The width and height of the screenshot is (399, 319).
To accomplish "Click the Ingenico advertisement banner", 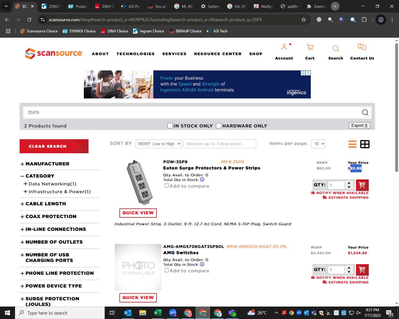I will pyautogui.click(x=197, y=84).
